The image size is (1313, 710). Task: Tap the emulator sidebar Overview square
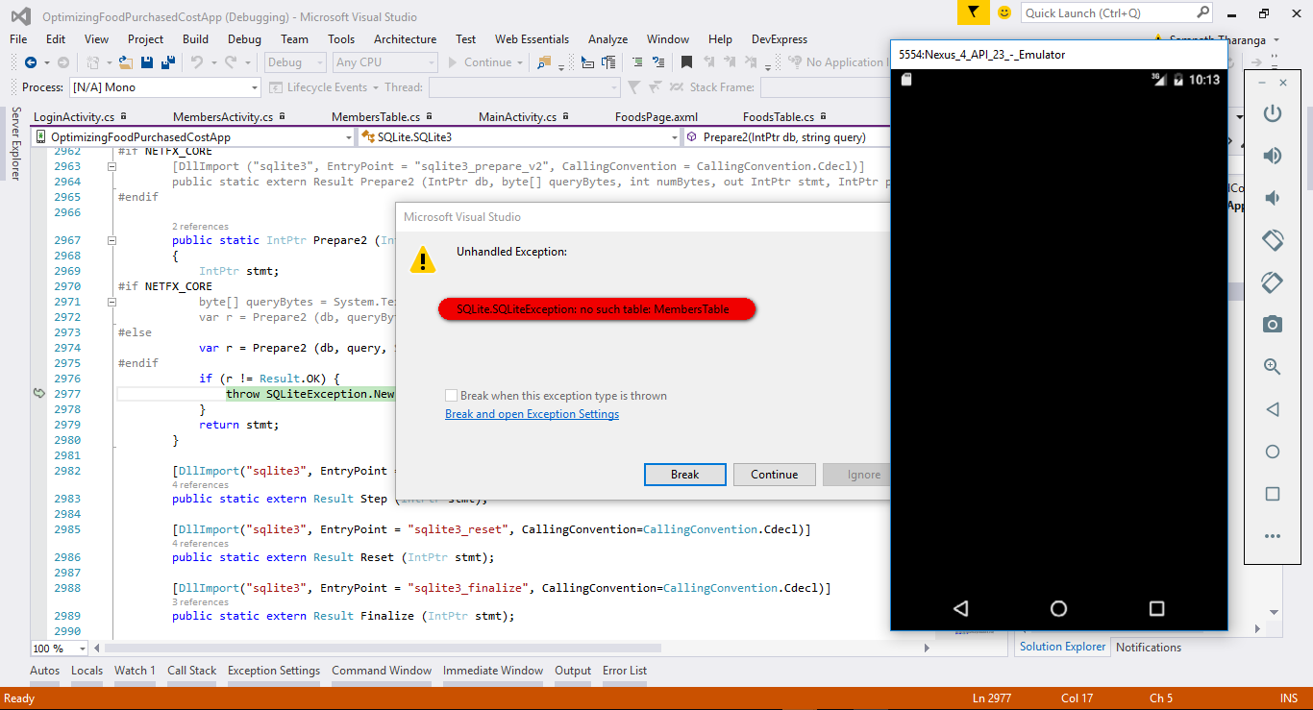tap(1273, 494)
